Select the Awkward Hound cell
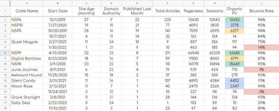Image resolution: width=279 pixels, height=111 pixels. 27,75
